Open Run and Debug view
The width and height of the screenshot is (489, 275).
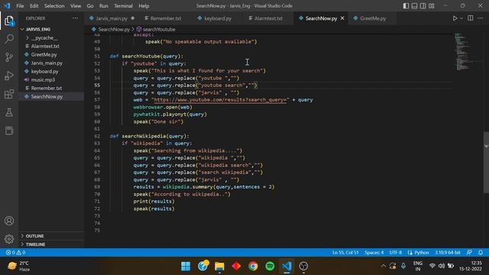pyautogui.click(x=9, y=76)
